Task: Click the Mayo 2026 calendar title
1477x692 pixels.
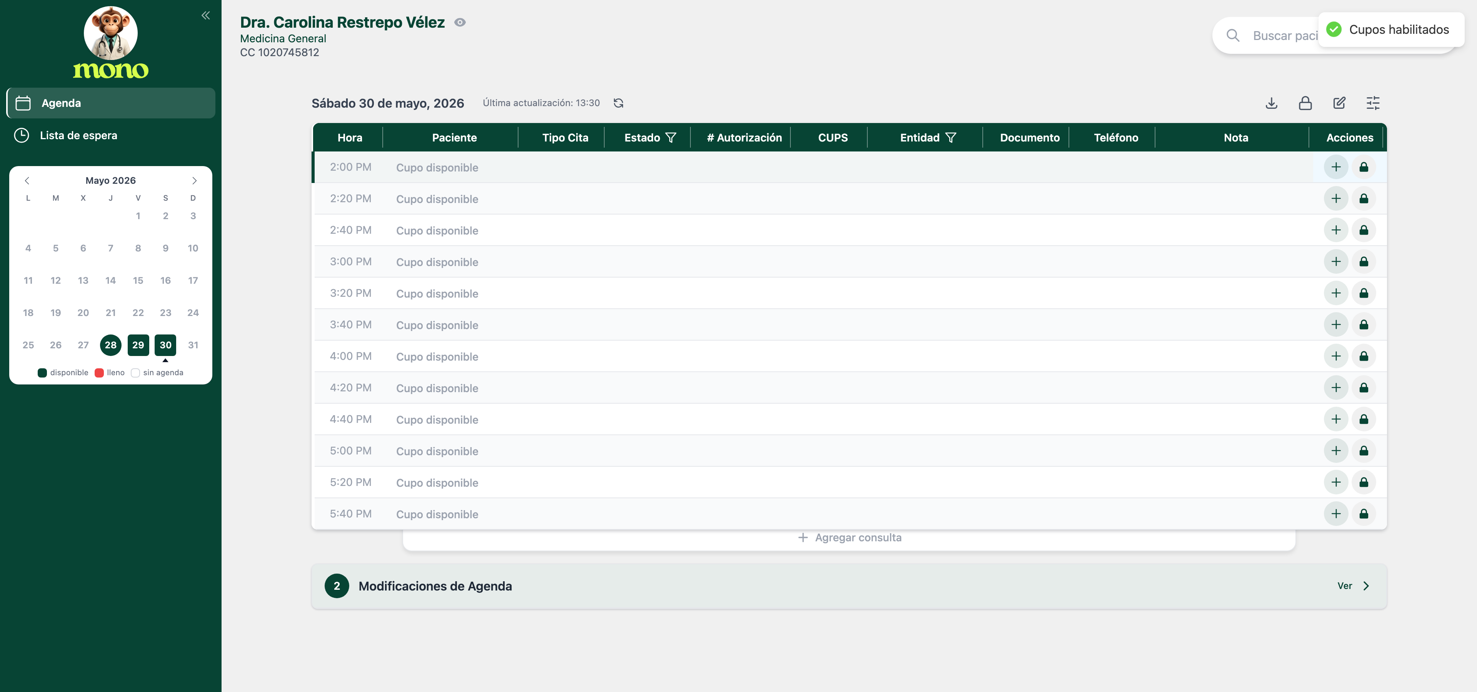Action: tap(111, 180)
